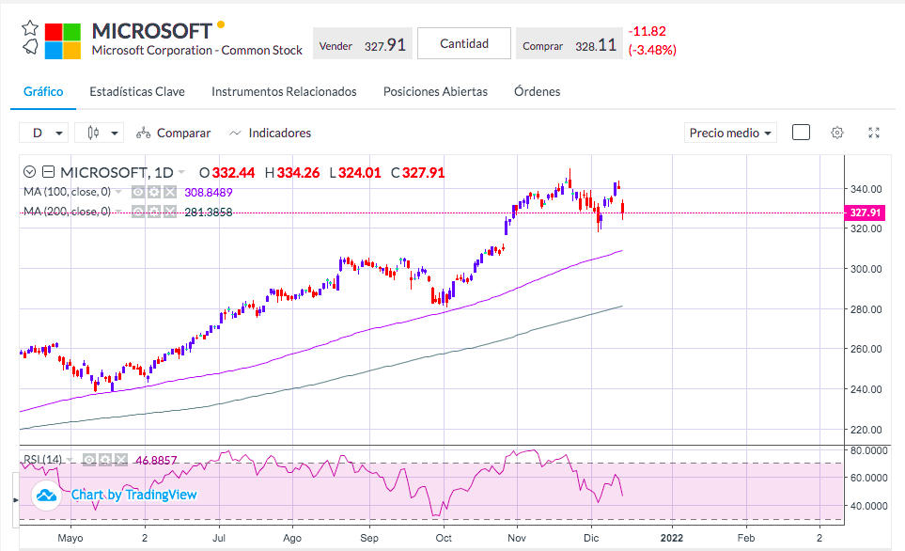Switch to the Gráfico tab

tap(43, 91)
